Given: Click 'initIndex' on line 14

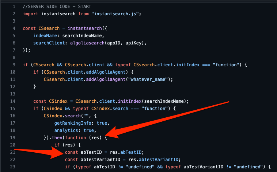Looking at the screenshot, I should click(x=129, y=101).
